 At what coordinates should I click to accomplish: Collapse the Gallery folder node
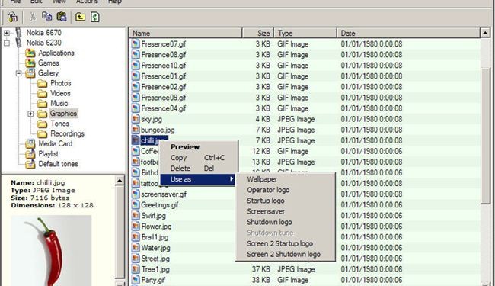click(18, 73)
